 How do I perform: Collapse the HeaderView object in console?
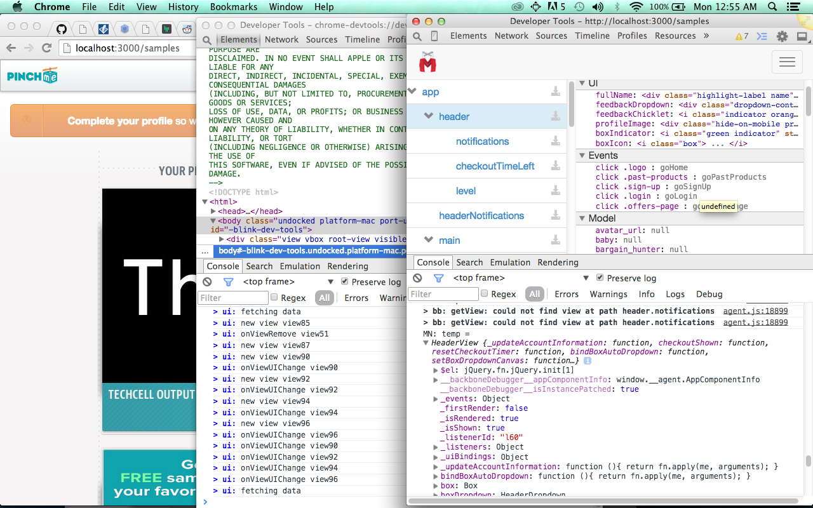(x=426, y=343)
